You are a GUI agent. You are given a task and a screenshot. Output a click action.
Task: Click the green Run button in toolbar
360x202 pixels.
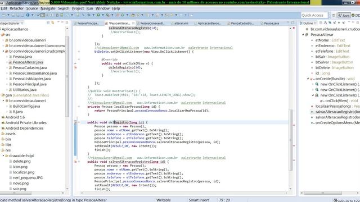point(98,15)
